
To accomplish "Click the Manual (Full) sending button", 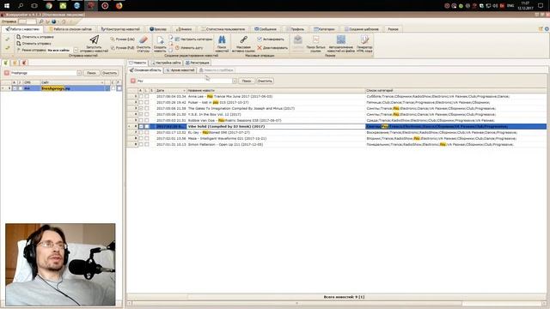I will point(122,48).
